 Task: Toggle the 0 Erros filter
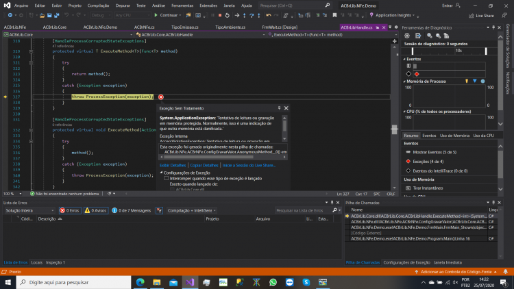click(70, 210)
